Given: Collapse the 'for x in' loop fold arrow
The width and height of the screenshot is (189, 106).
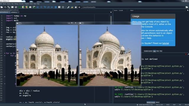Looking at the screenshot, I should [x=5, y=53].
